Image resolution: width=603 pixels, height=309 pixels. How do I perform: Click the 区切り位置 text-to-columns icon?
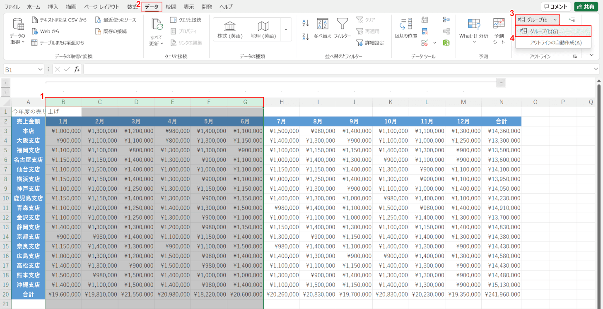406,28
